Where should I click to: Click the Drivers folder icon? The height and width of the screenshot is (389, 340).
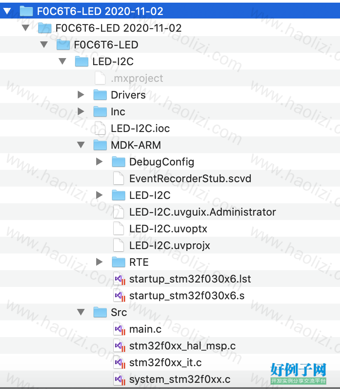[100, 95]
